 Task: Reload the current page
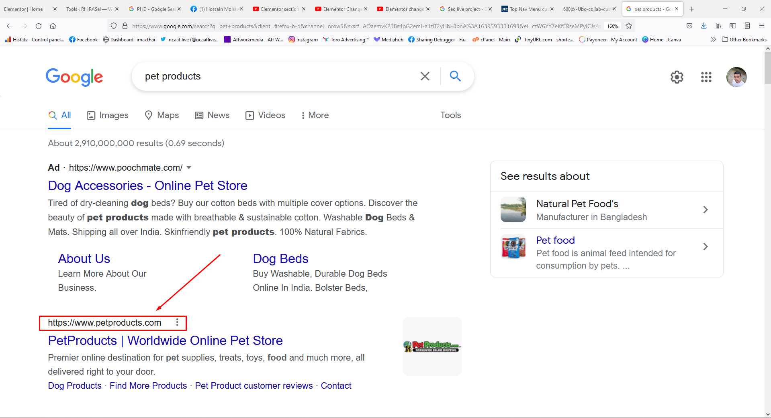coord(39,26)
